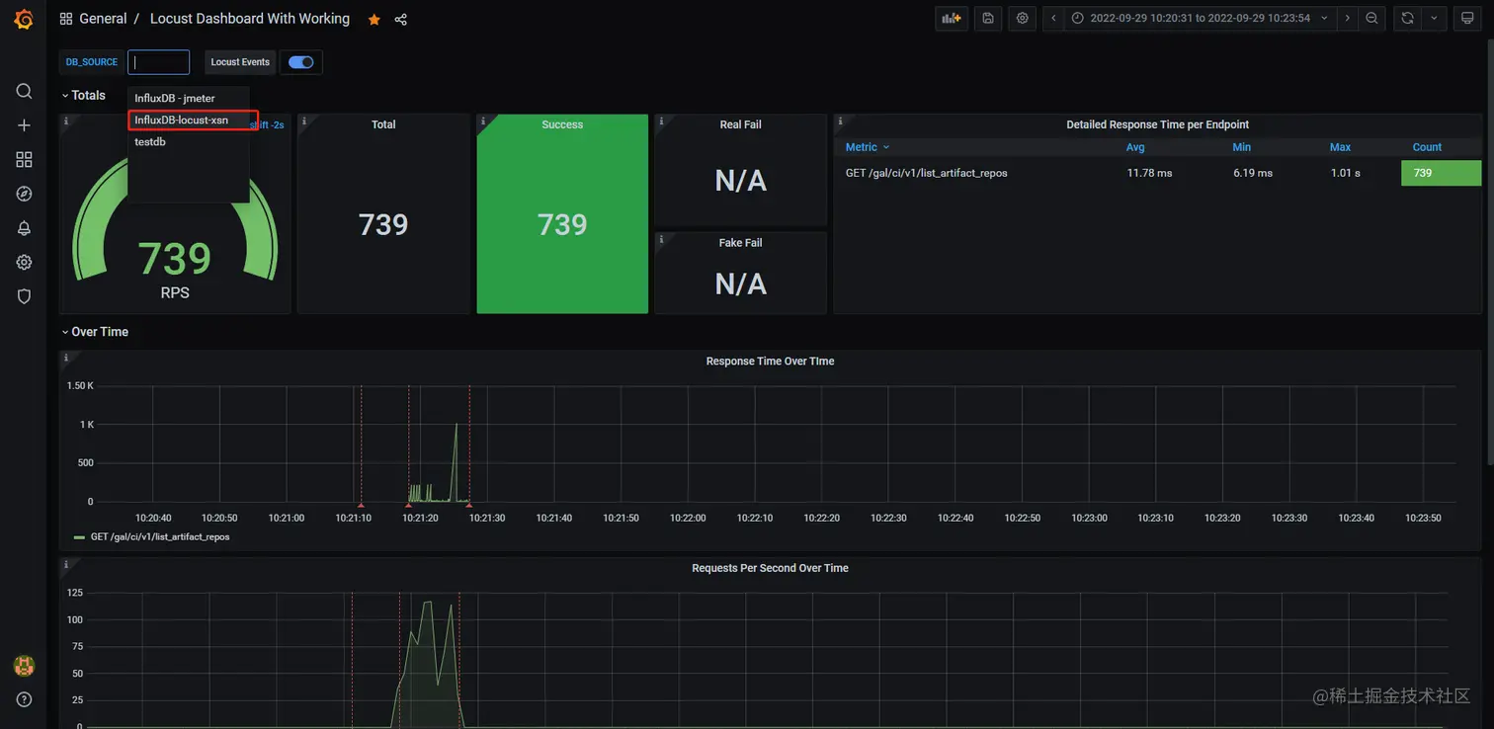Viewport: 1494px width, 729px height.
Task: Click info icon on Fake Fail panel
Action: click(x=661, y=239)
